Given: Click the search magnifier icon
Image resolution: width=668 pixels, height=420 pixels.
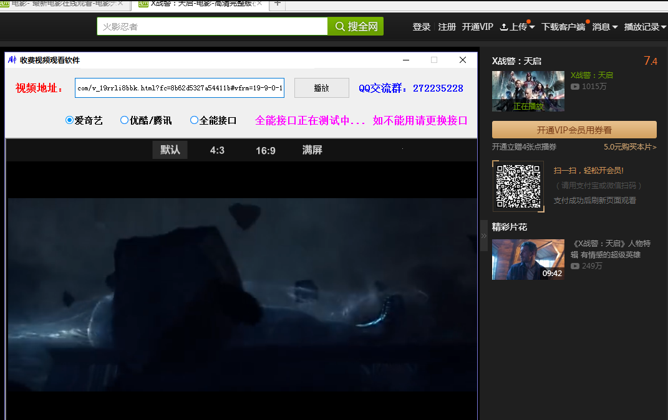Looking at the screenshot, I should tap(340, 26).
